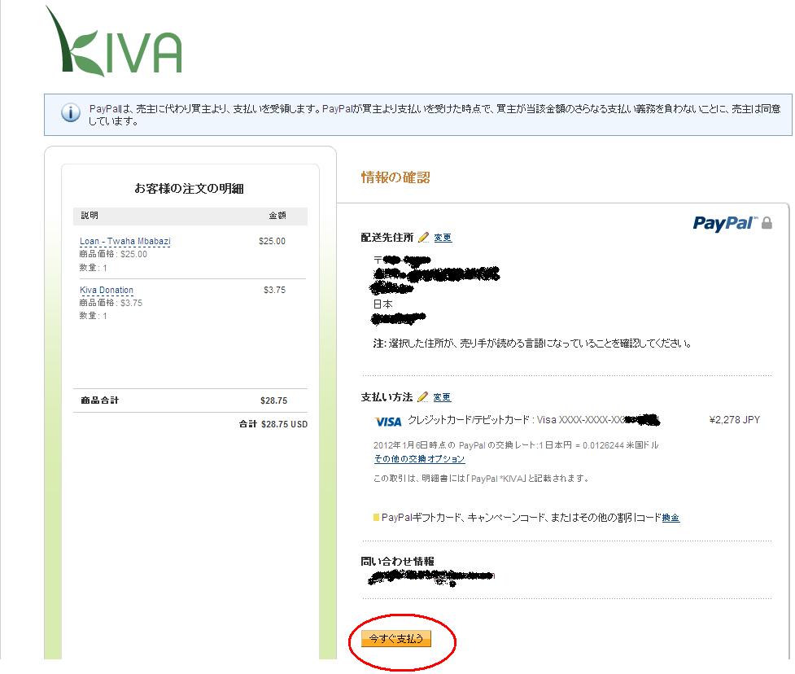Click the 合計 $28.75 USD total

(273, 424)
